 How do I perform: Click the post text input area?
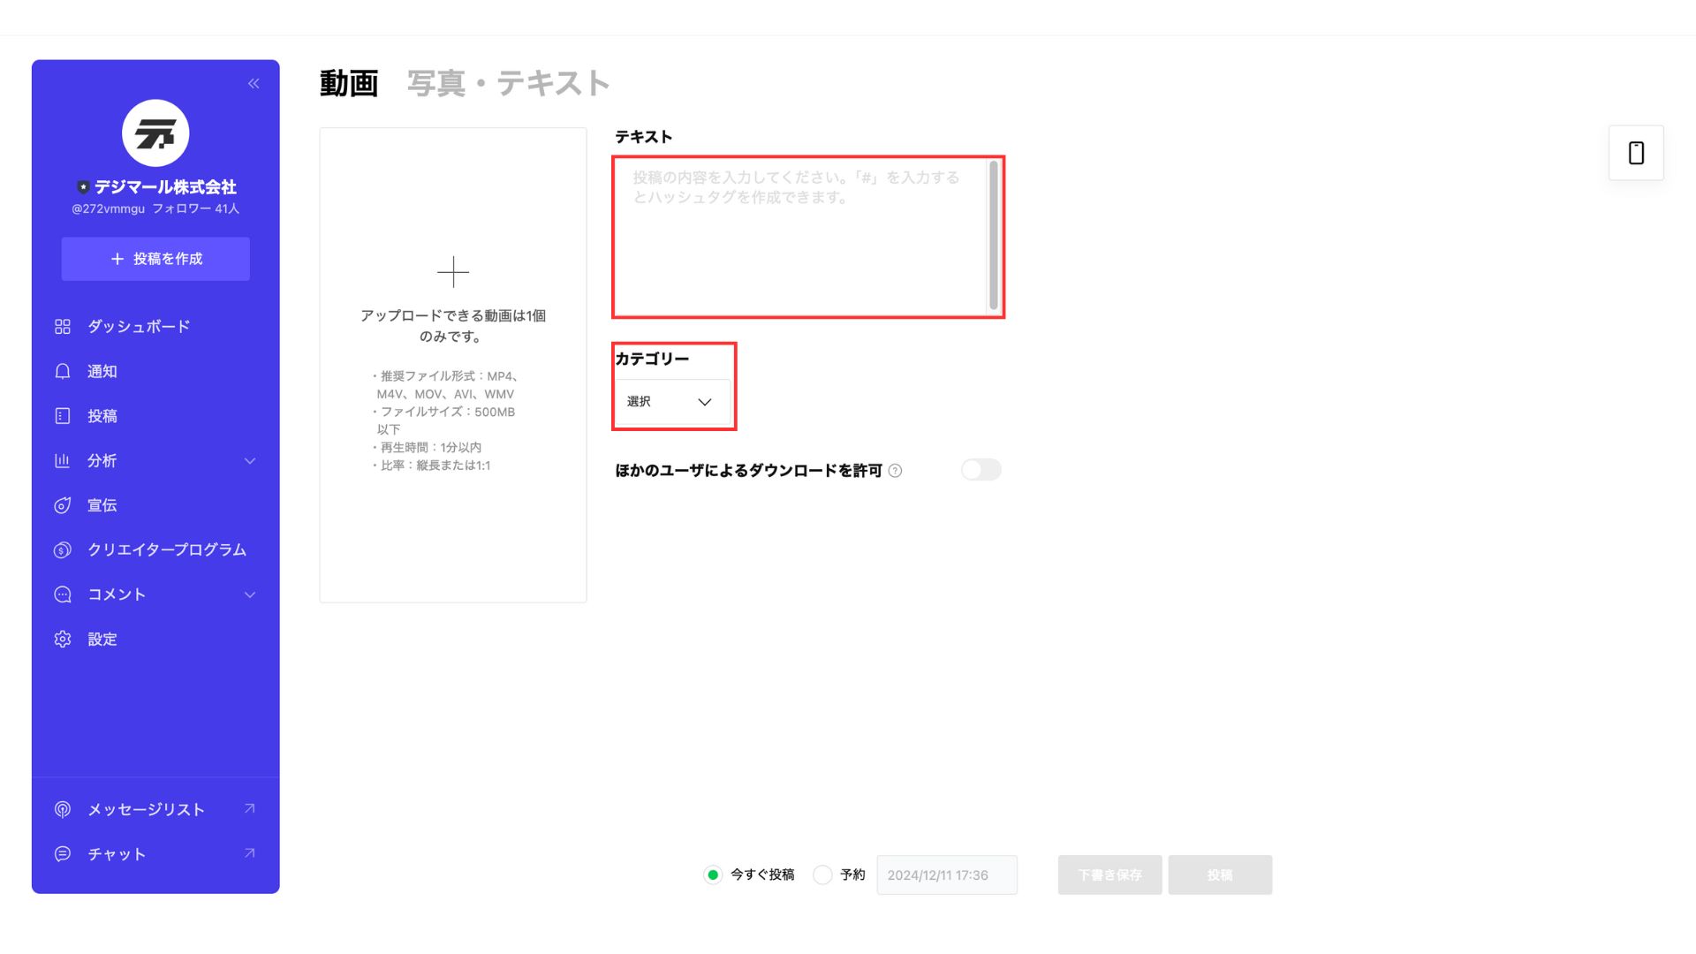click(800, 237)
